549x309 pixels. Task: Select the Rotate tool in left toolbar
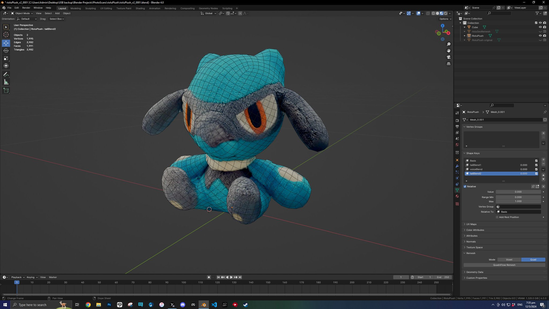6,51
